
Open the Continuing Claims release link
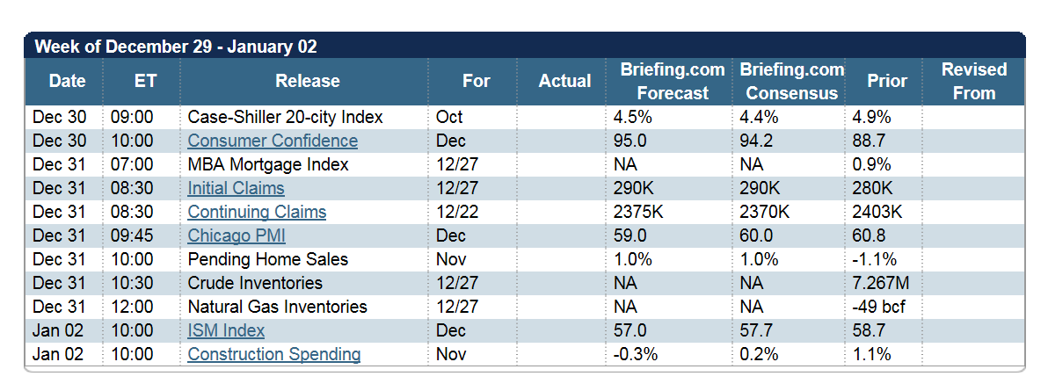point(257,212)
